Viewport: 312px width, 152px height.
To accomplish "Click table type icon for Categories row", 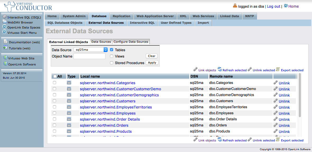I will click(x=69, y=83).
